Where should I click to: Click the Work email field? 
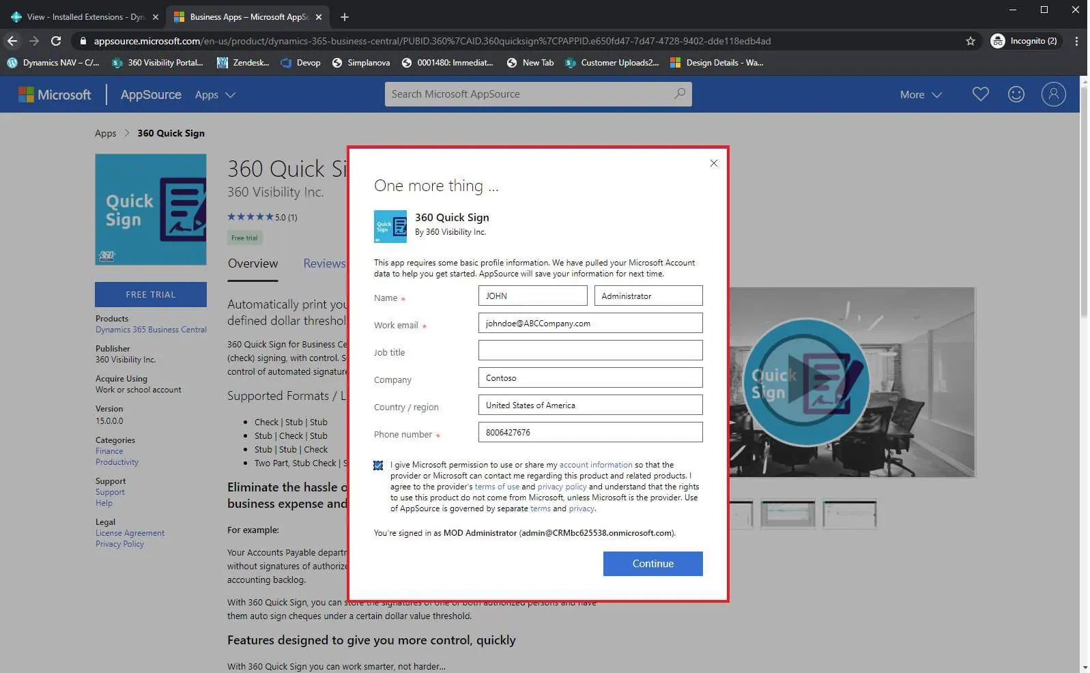click(590, 323)
